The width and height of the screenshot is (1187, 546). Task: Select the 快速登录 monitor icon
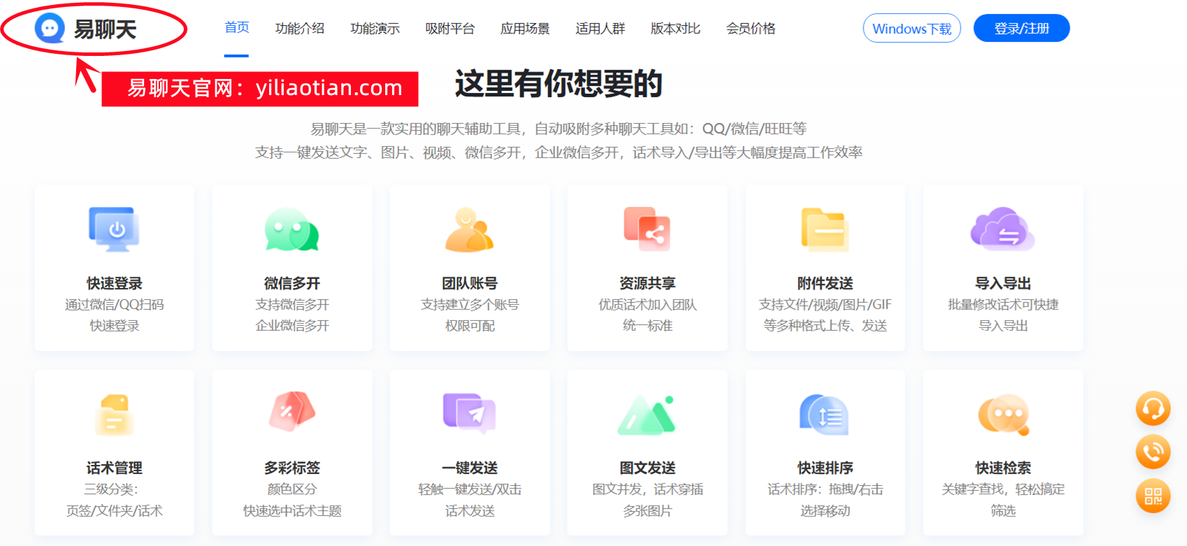(115, 229)
